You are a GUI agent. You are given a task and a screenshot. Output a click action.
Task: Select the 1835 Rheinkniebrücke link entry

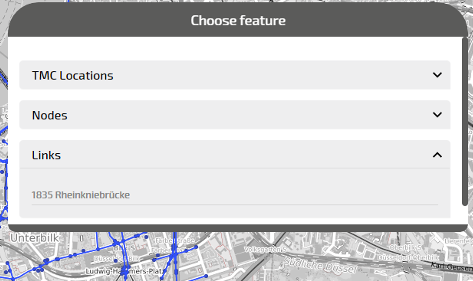pyautogui.click(x=80, y=195)
